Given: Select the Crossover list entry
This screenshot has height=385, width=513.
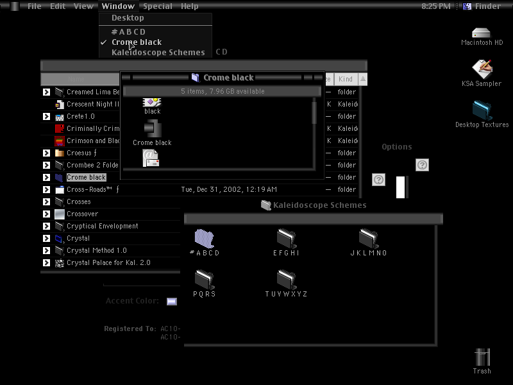Looking at the screenshot, I should click(x=83, y=214).
